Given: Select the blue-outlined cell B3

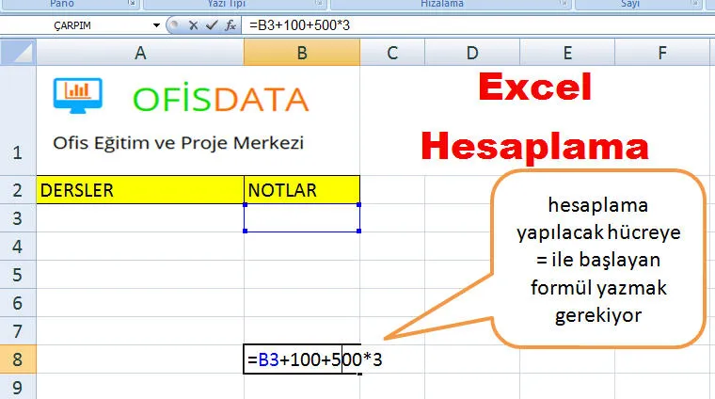Looking at the screenshot, I should point(301,218).
